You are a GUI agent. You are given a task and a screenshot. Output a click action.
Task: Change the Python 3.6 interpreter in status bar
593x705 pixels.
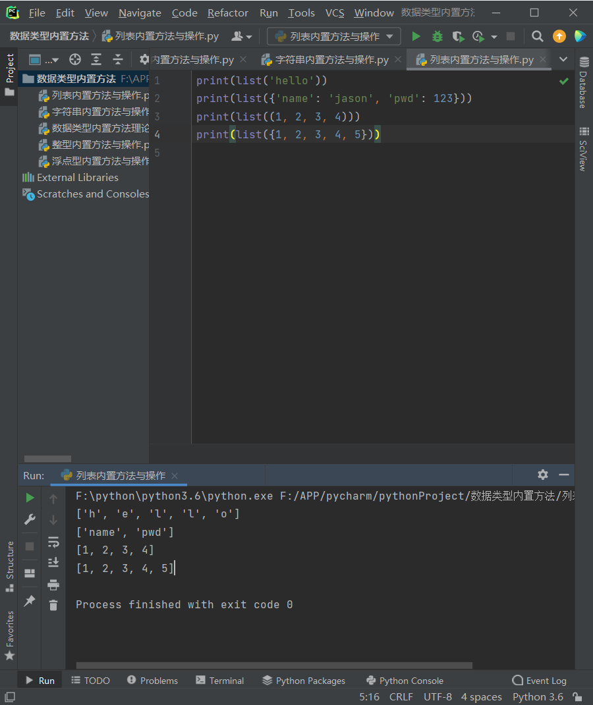click(538, 696)
